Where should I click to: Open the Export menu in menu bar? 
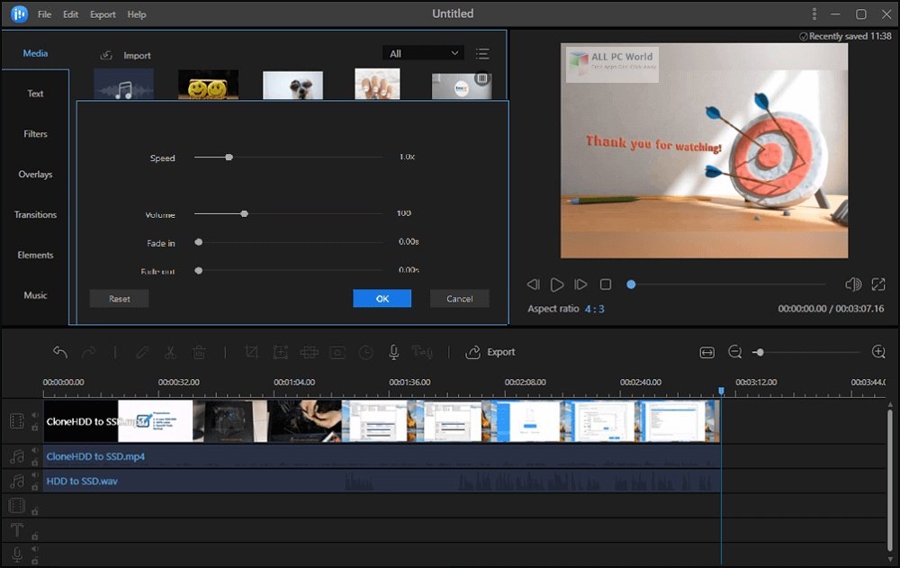pos(103,14)
